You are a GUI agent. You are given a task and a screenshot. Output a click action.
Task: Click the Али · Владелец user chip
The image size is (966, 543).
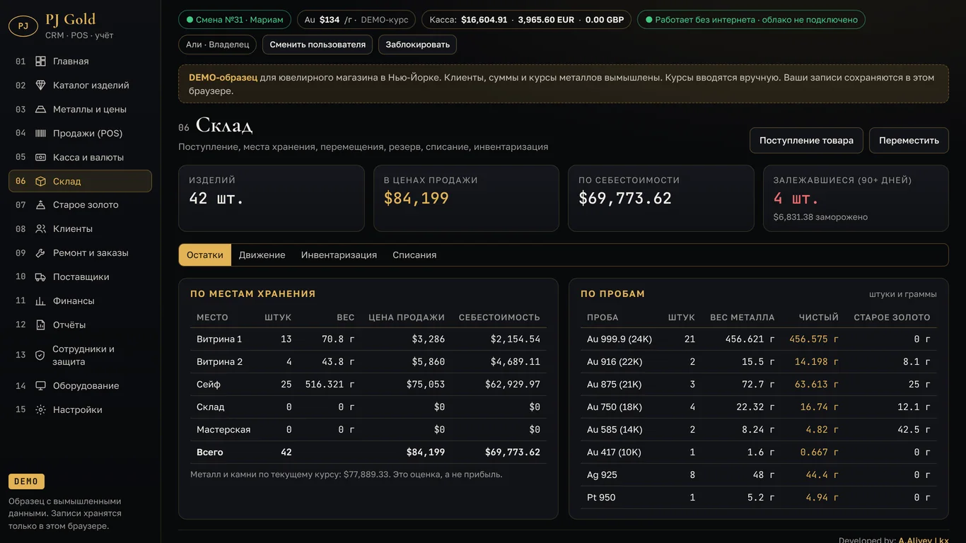point(218,45)
